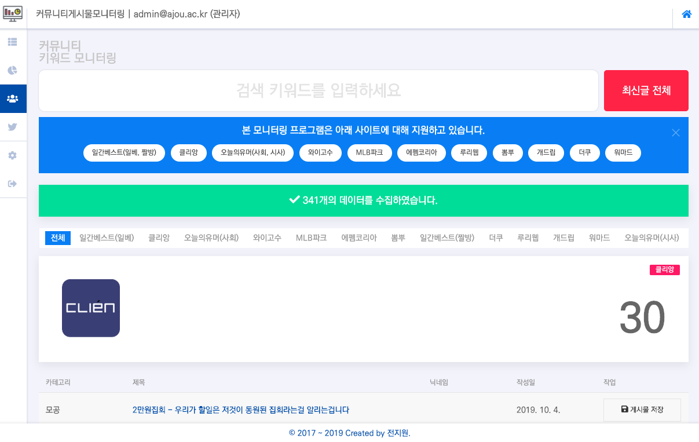The image size is (699, 442).
Task: Click the 오늘의유머(사회, 시사) pill
Action: [x=253, y=153]
